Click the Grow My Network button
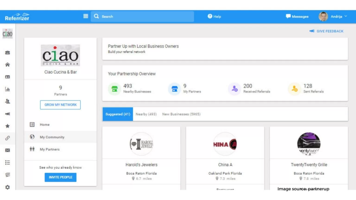 click(x=60, y=105)
